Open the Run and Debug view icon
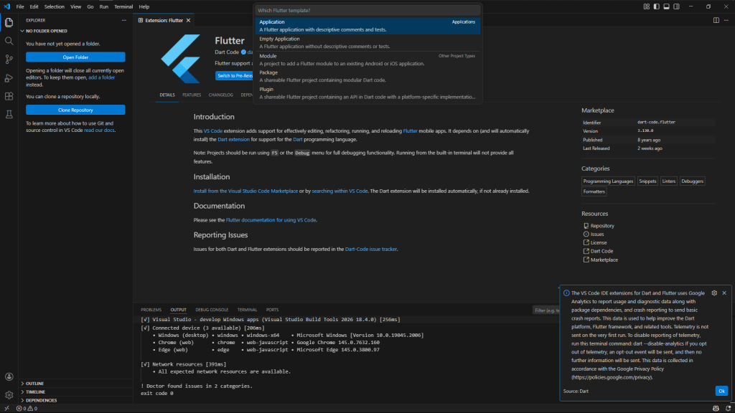 click(x=9, y=77)
